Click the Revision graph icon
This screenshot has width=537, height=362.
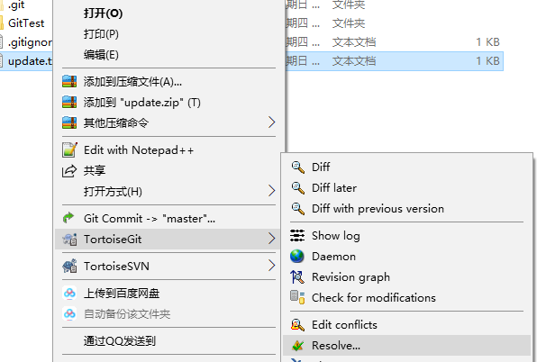297,276
